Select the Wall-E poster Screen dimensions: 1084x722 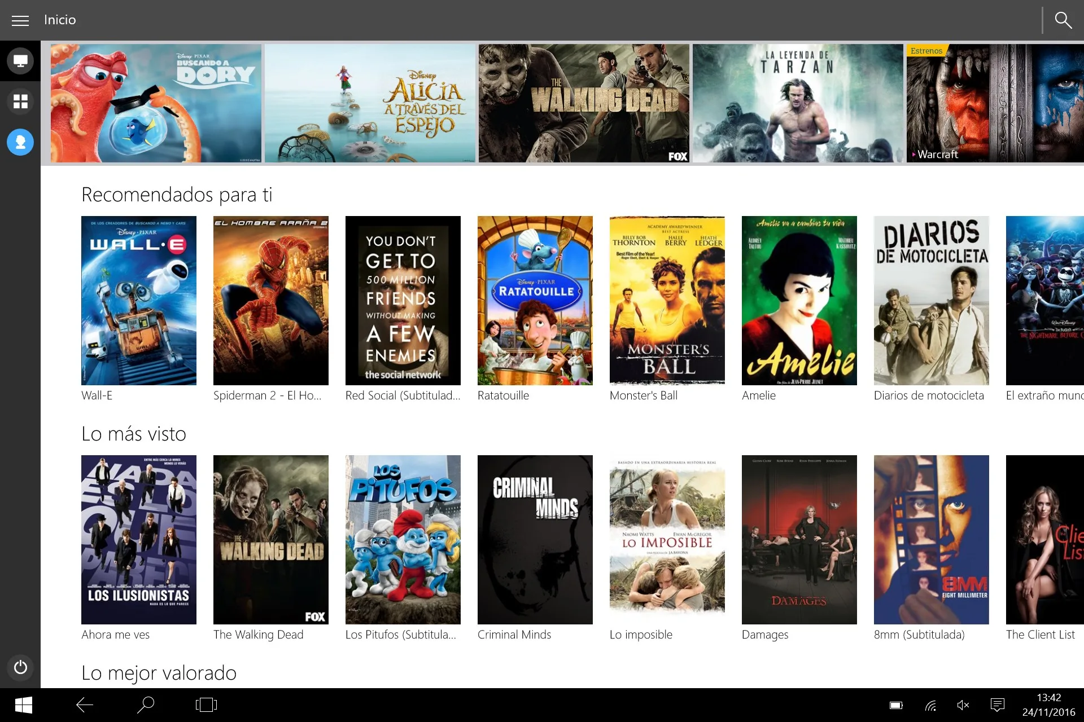pos(139,301)
